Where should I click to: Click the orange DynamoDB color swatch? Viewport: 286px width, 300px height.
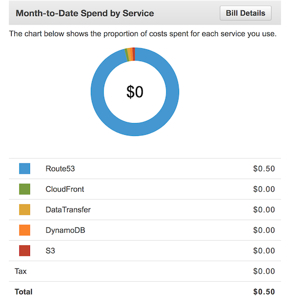point(24,230)
